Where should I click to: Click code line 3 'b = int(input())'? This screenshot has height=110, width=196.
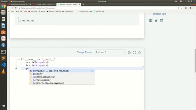pos(37,65)
